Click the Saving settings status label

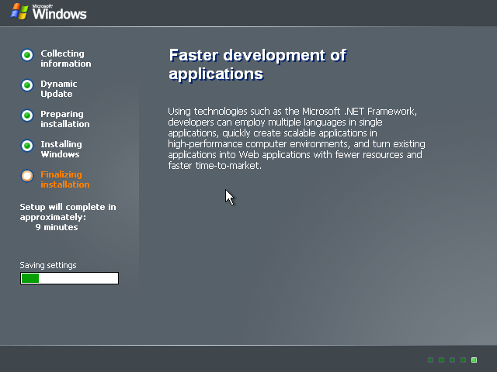[48, 265]
